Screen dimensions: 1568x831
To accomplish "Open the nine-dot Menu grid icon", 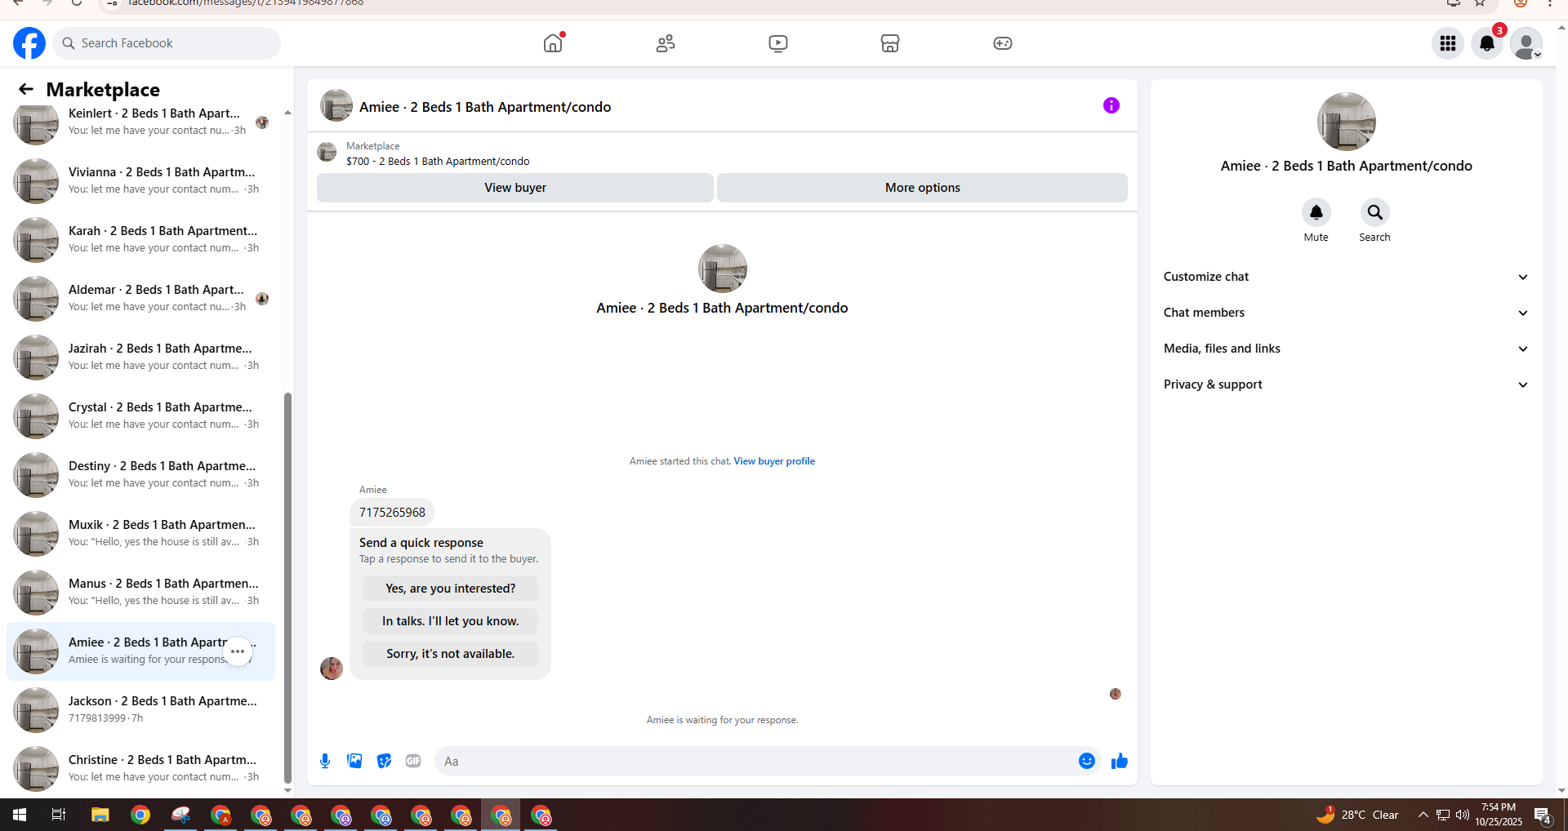I will (1448, 43).
